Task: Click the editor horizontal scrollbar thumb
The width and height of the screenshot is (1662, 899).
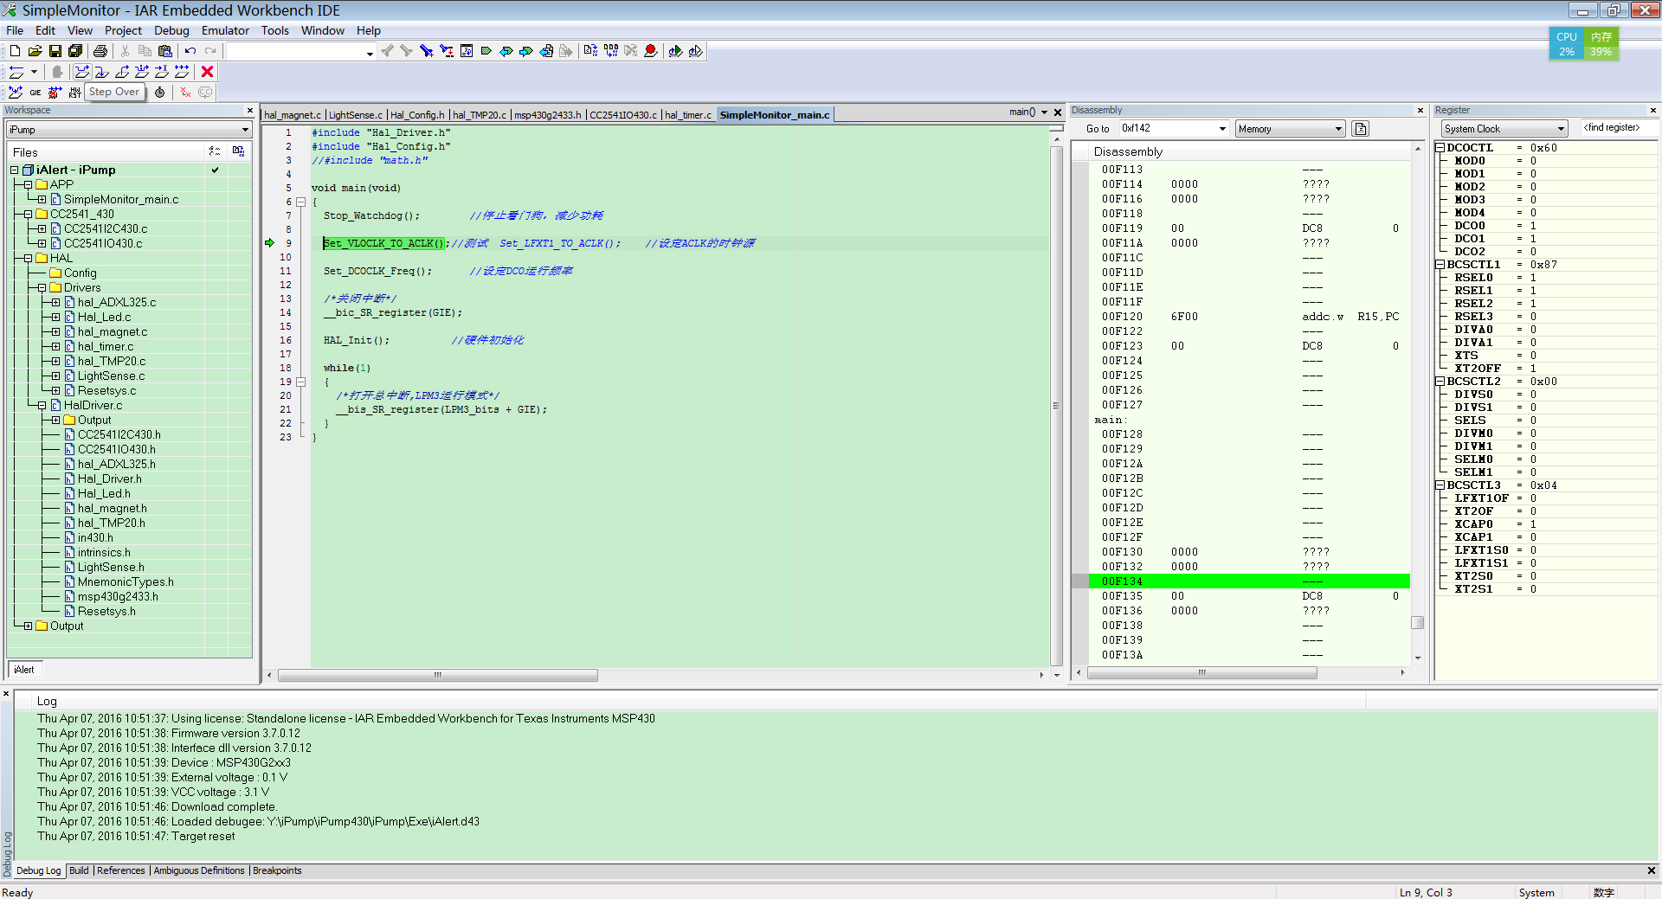Action: 437,675
